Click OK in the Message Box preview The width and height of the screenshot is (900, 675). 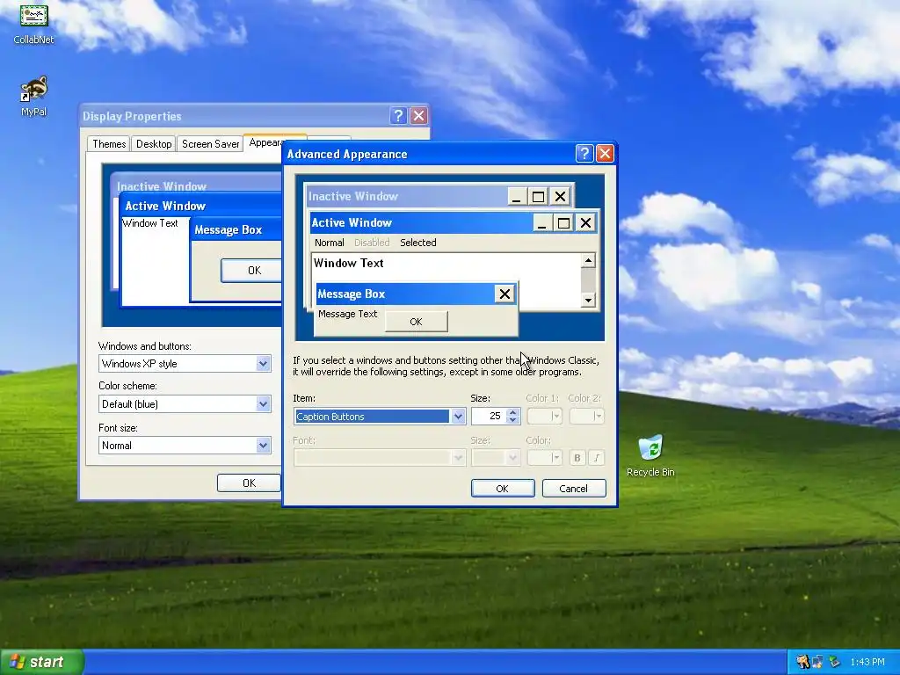416,322
